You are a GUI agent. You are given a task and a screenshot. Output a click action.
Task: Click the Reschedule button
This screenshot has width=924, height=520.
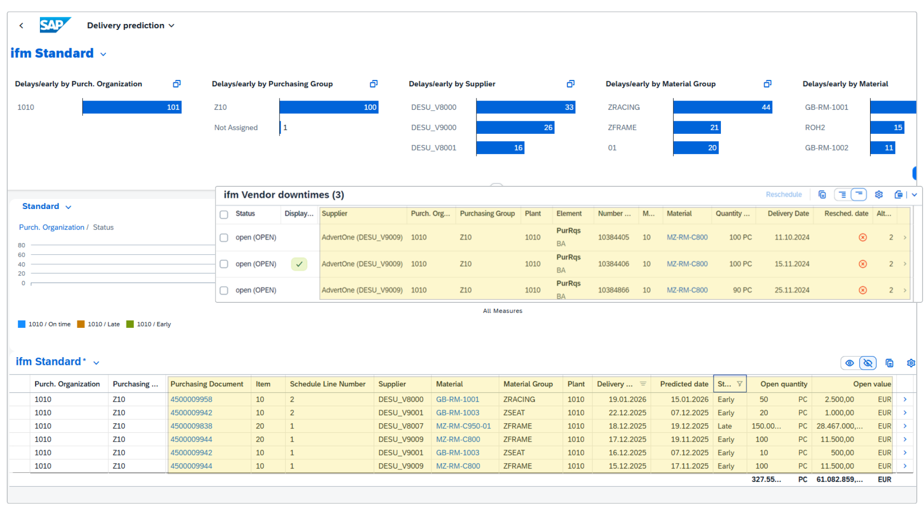click(x=783, y=195)
